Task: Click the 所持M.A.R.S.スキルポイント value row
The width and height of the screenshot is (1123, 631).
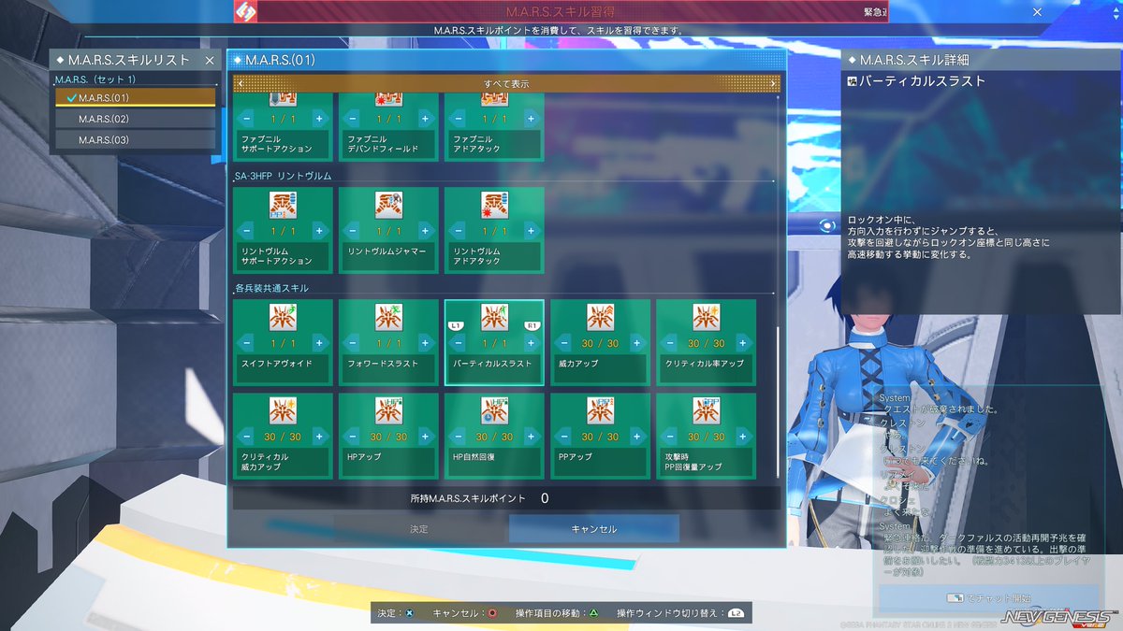Action: tap(506, 498)
